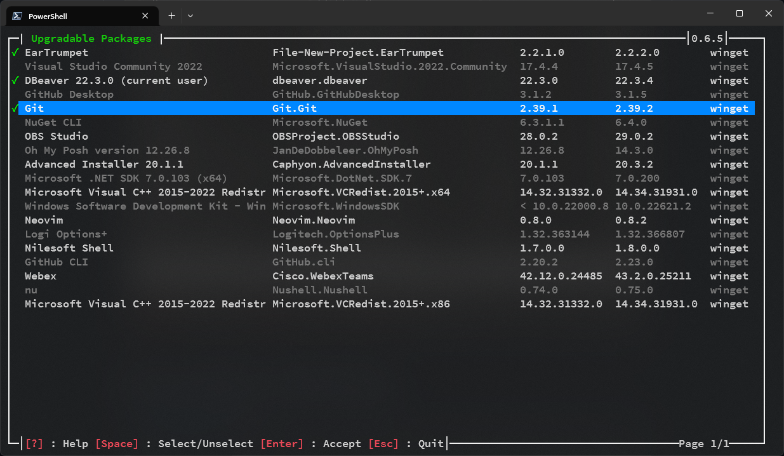
Task: Click the Page 1/1 indicator
Action: point(704,444)
